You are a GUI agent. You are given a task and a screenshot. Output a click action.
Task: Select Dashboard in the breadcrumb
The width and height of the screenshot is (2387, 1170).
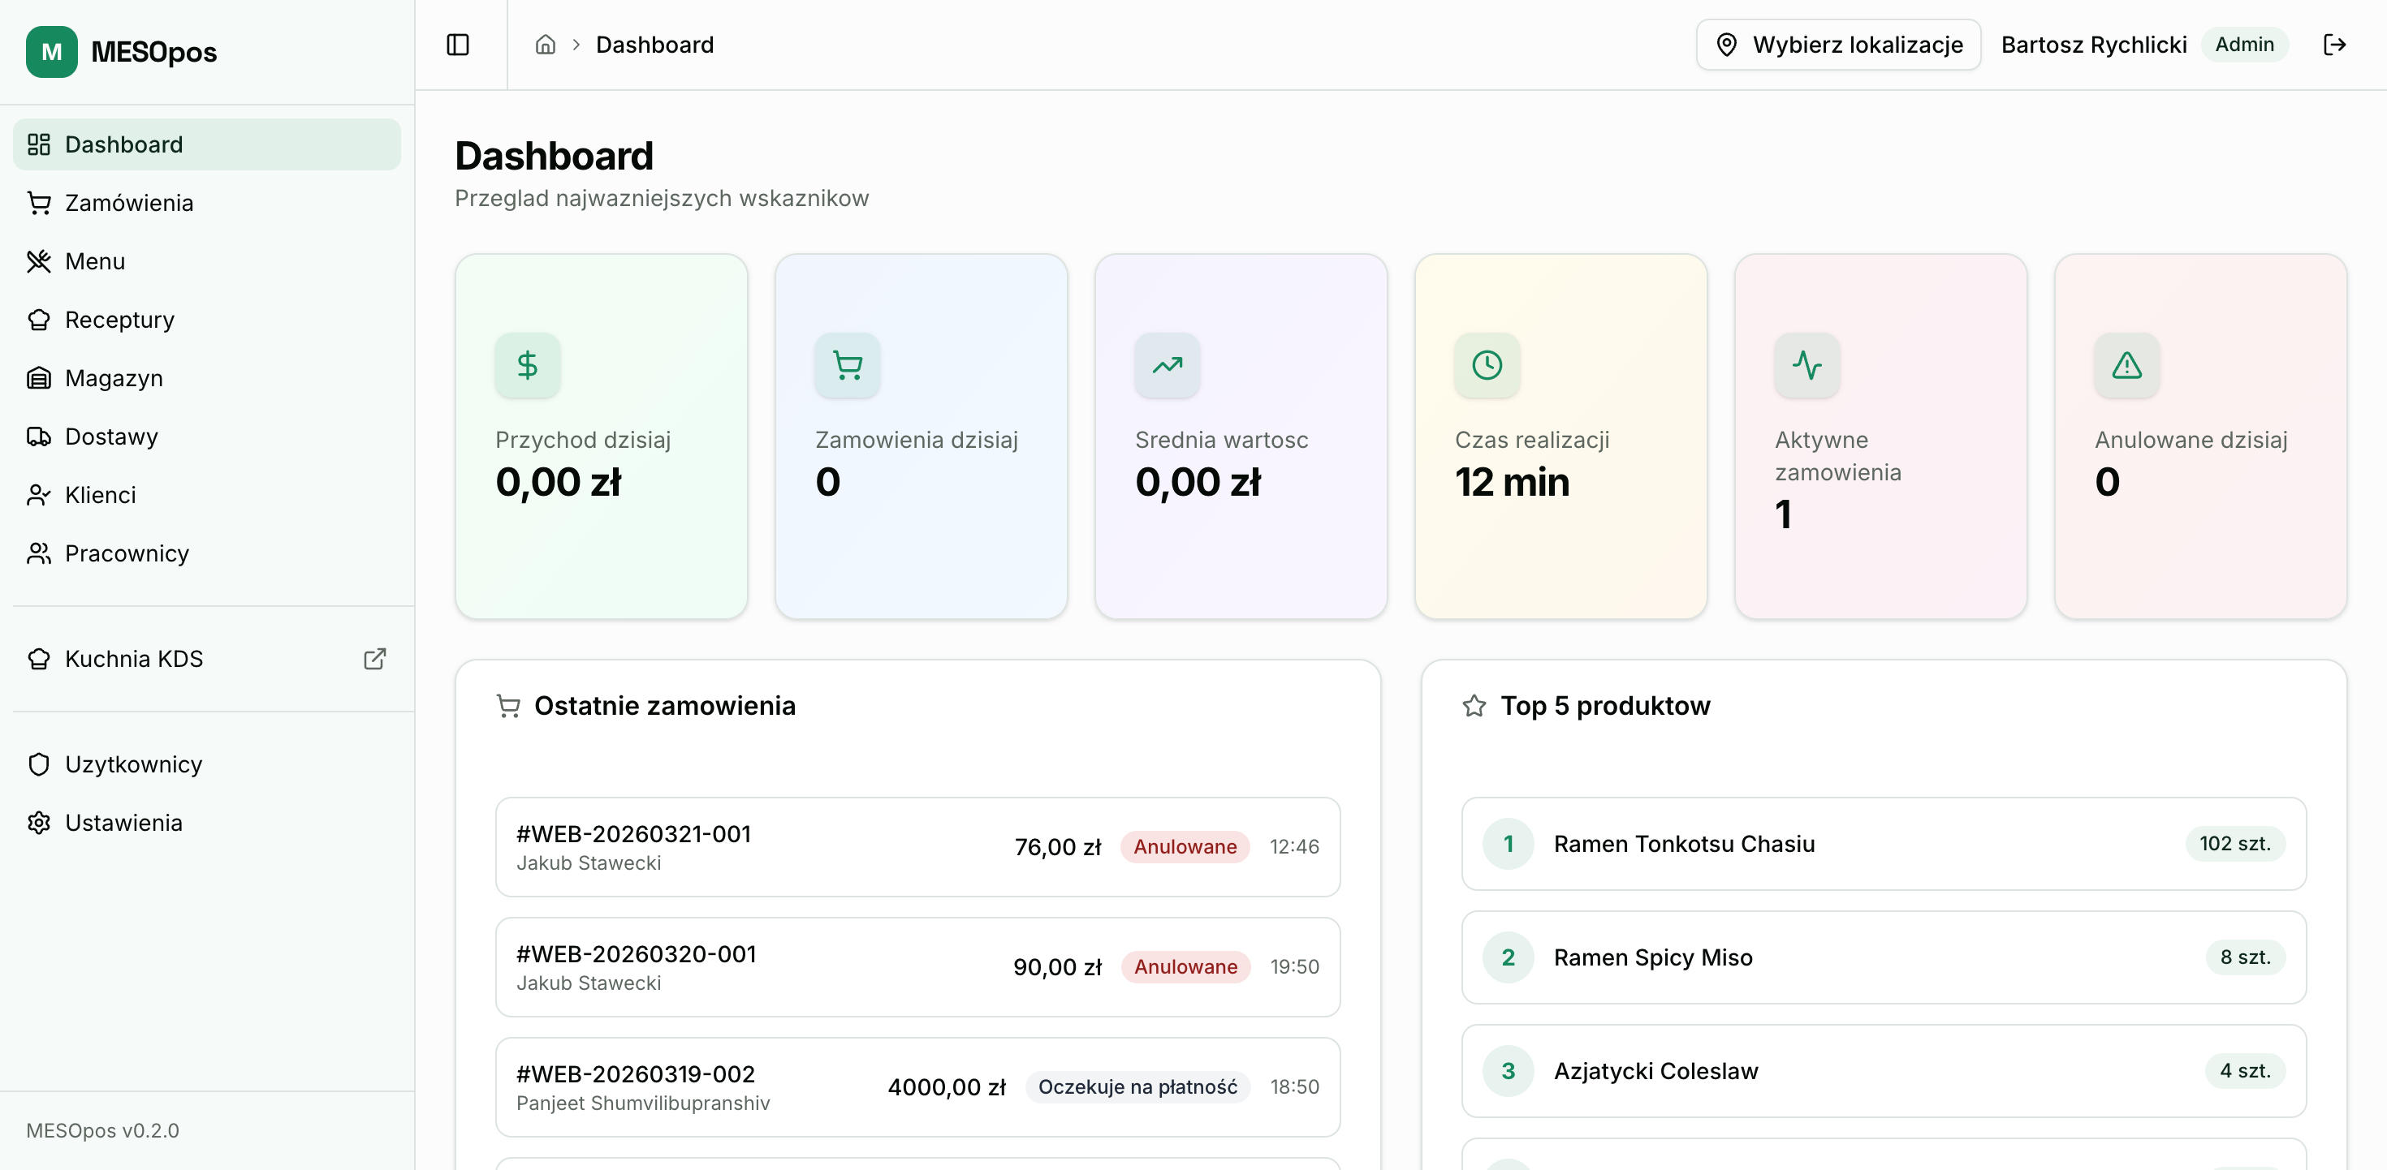click(654, 44)
